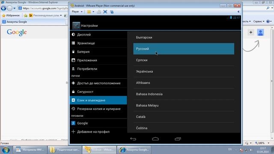Tap the Android back navigation button
Viewport: 274px width, 154px height.
tap(133, 139)
